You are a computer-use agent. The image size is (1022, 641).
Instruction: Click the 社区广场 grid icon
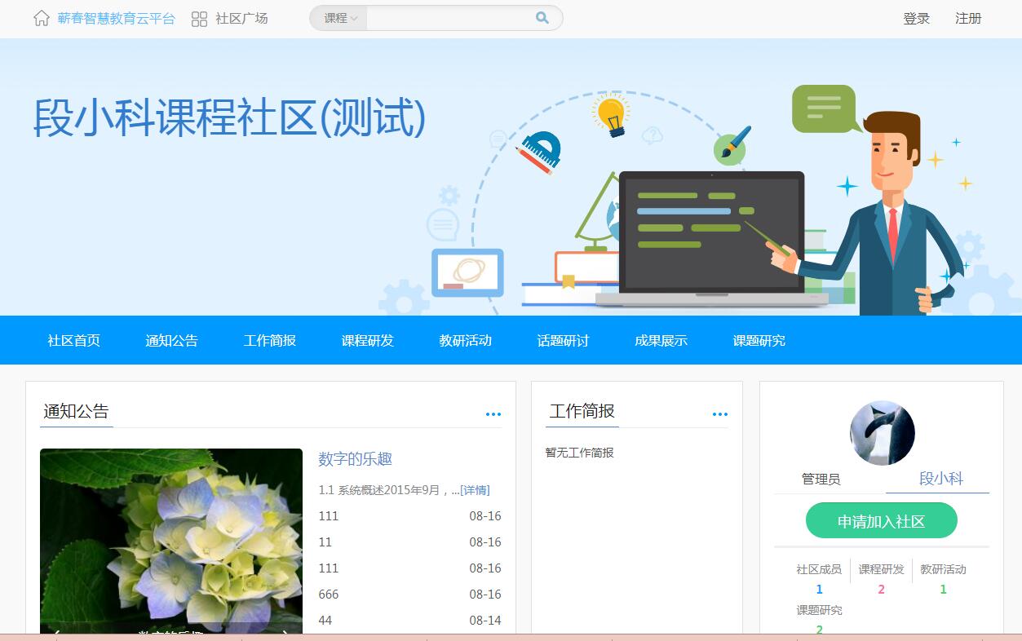pos(199,19)
